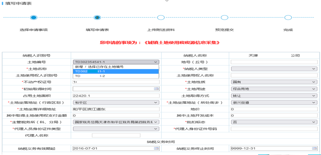Image resolution: width=321 pixels, height=155 pixels.
Task: Open the 主管税务所 dropdown
Action: click(x=116, y=122)
